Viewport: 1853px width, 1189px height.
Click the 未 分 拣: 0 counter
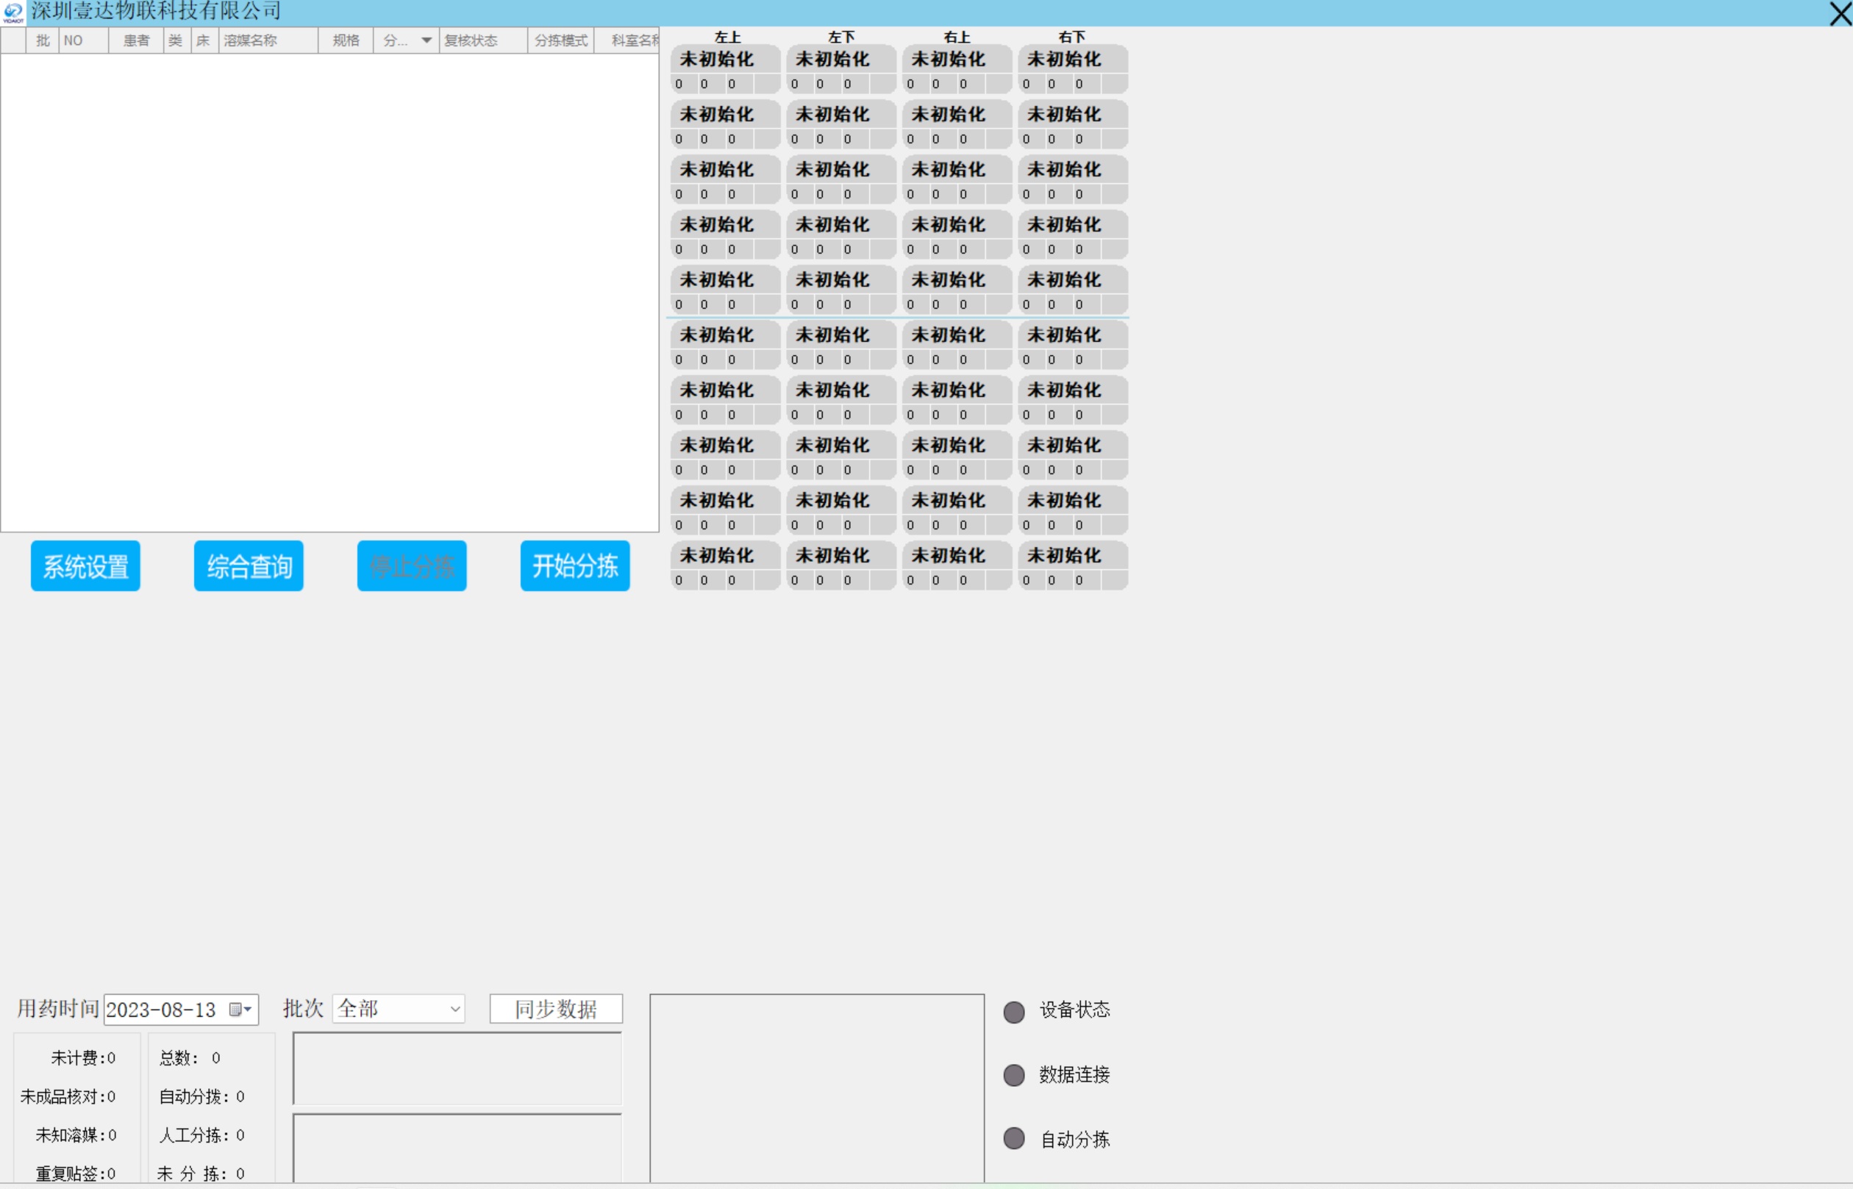[201, 1174]
